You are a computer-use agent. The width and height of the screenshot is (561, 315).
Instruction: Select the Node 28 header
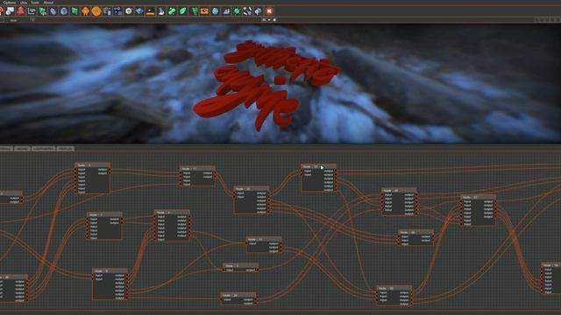(x=238, y=296)
